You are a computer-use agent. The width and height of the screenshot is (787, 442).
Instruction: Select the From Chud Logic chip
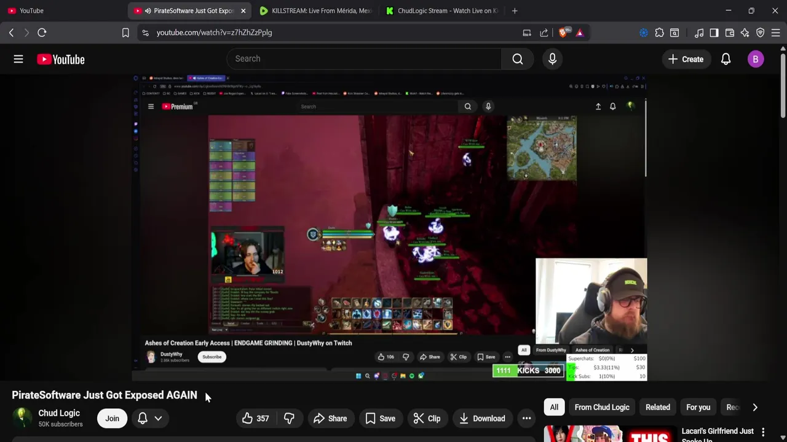[x=602, y=407]
